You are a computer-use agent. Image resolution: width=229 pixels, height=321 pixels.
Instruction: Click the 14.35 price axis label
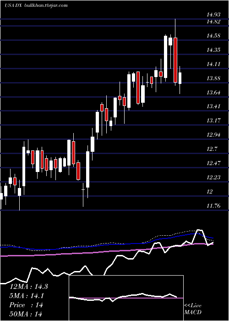pos(213,50)
